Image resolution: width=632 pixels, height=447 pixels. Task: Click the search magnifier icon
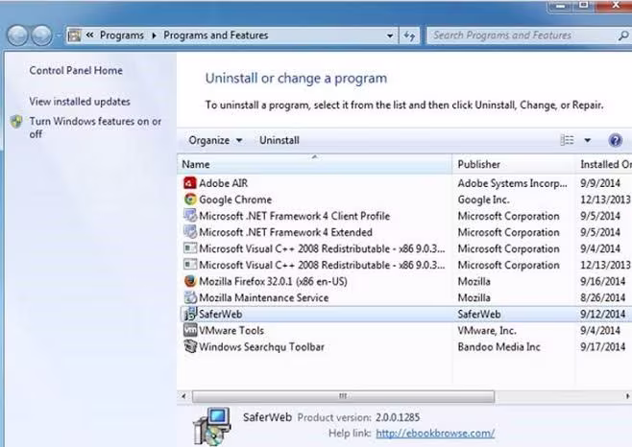tap(622, 35)
